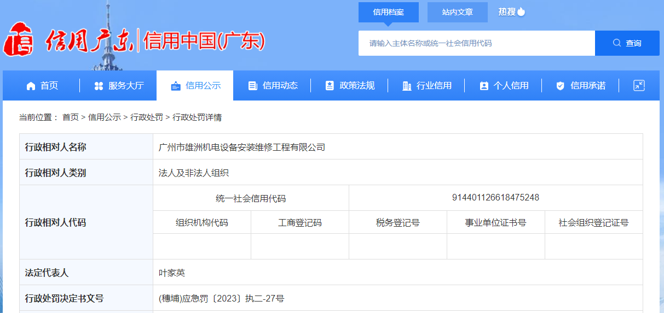This screenshot has width=664, height=313.
Task: Go to 行政处罚 breadcrumb link
Action: [x=146, y=117]
